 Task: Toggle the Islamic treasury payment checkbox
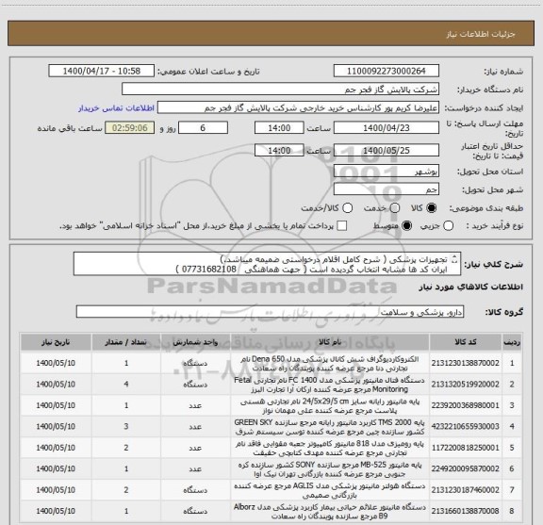pos(342,226)
